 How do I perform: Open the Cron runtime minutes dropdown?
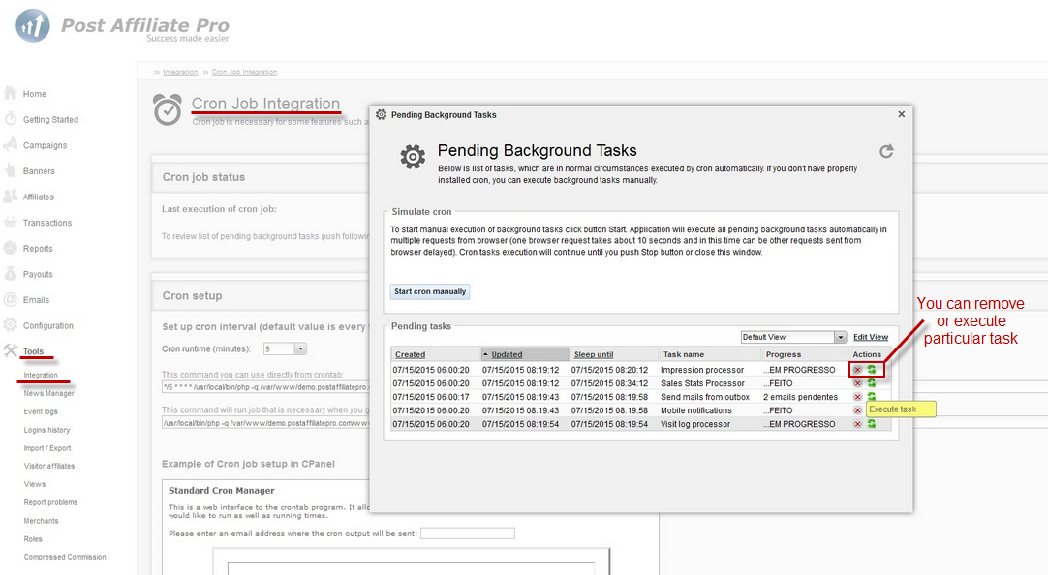[301, 348]
